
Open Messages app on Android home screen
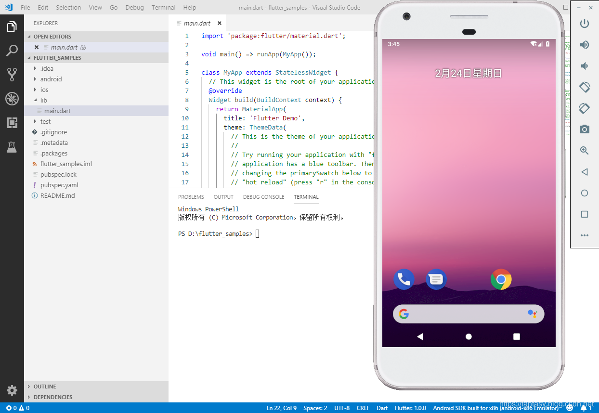pyautogui.click(x=436, y=279)
